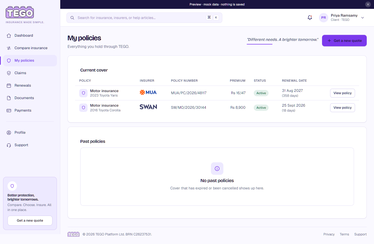Click the footer TEGO logo
374x244 pixels.
point(74,234)
